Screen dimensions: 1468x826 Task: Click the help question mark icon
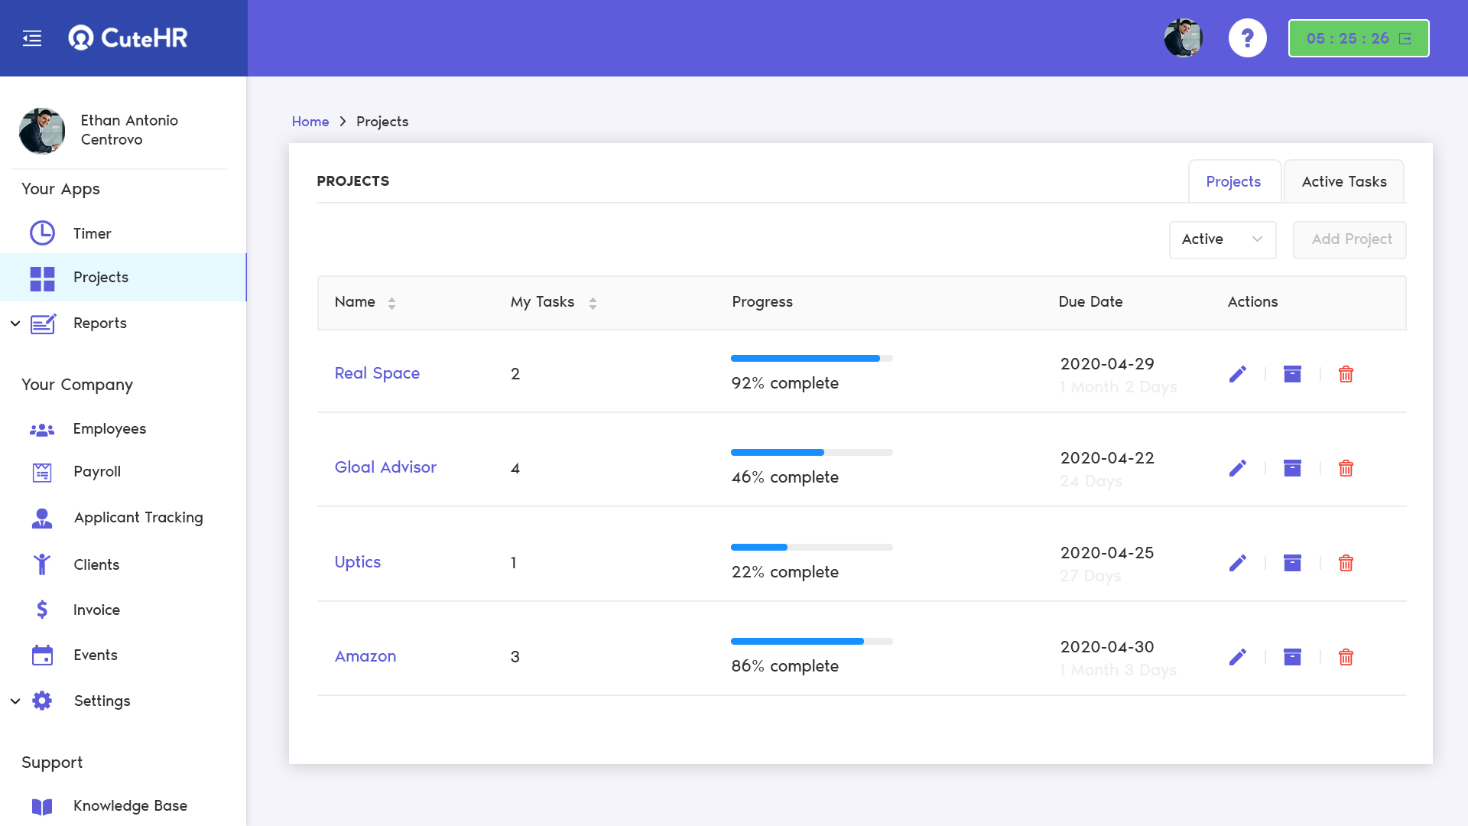1247,37
